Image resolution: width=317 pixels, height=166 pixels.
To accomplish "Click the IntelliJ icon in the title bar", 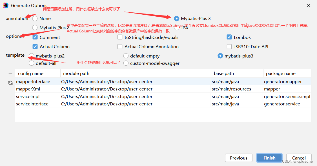I will (5, 5).
